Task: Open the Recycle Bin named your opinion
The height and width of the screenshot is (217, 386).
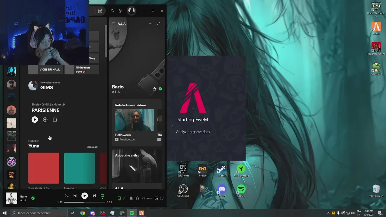Action: tap(376, 191)
